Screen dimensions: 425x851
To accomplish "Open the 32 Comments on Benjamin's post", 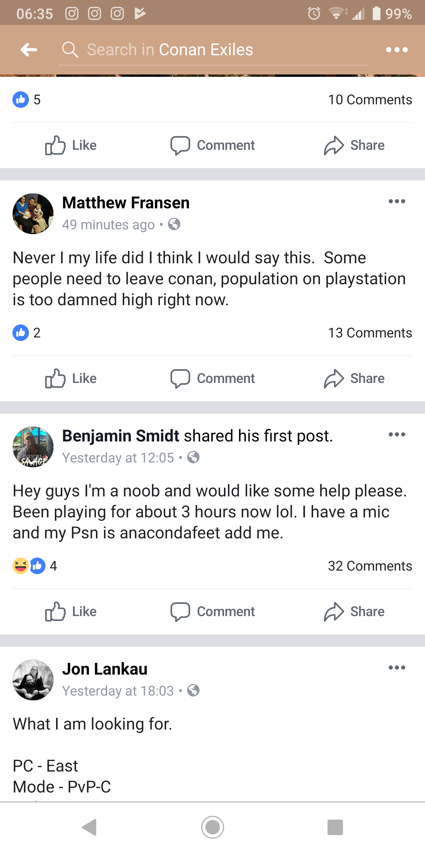I will click(370, 566).
